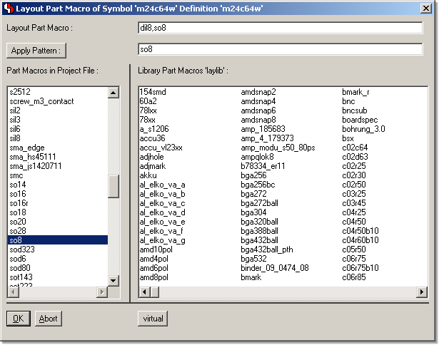
Task: Click the Abort button
Action: click(x=48, y=319)
